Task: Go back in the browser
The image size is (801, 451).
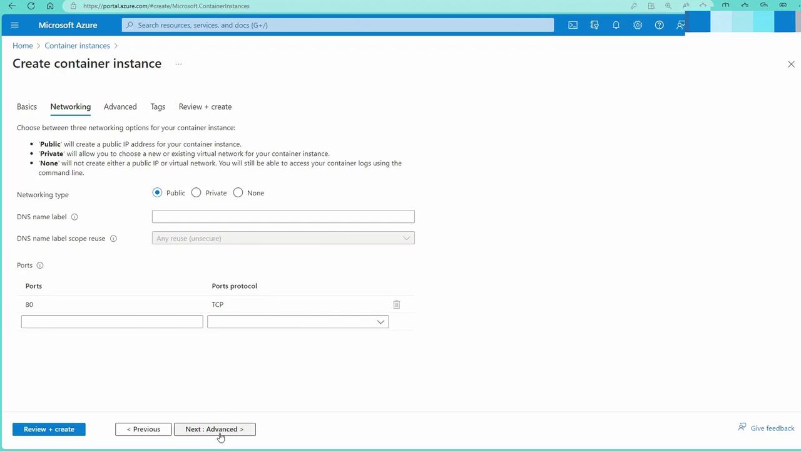Action: (x=12, y=6)
